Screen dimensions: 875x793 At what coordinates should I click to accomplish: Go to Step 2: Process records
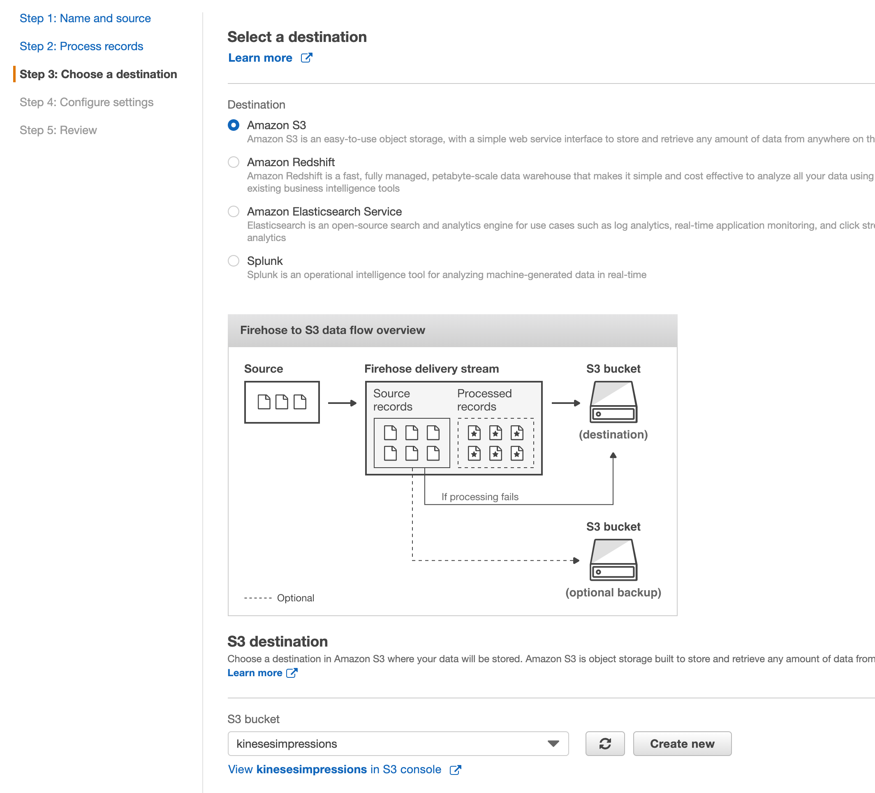pos(81,46)
